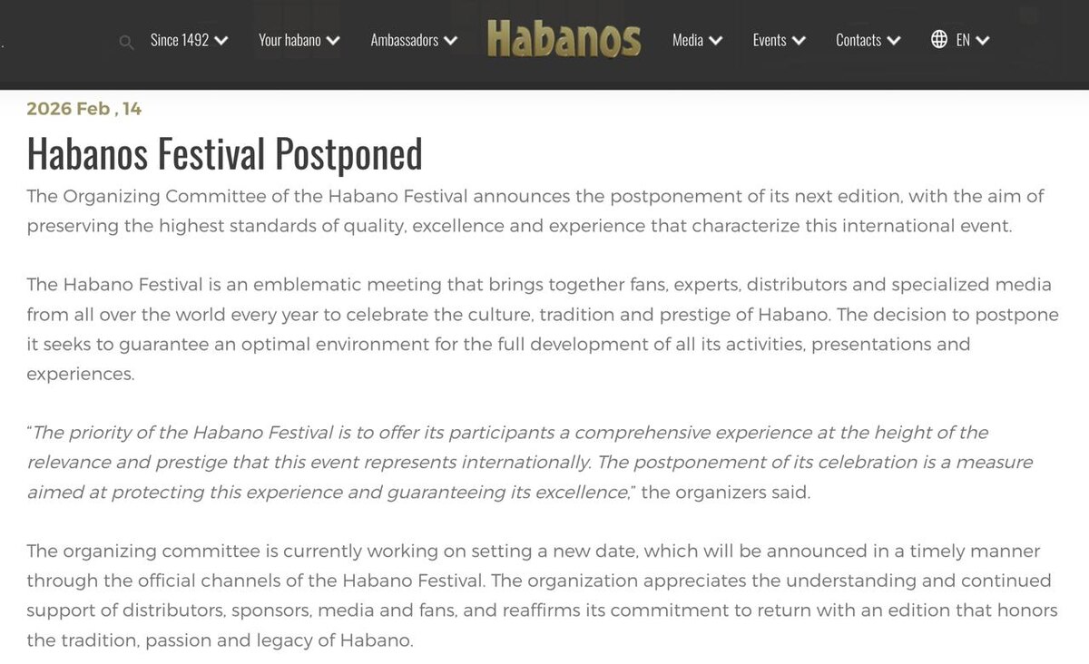Open the EN language chevron
The width and height of the screenshot is (1089, 664).
pyautogui.click(x=982, y=40)
